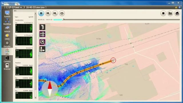This screenshot has width=183, height=103.
Task: Open the Workflow panel
Action: pos(7,22)
